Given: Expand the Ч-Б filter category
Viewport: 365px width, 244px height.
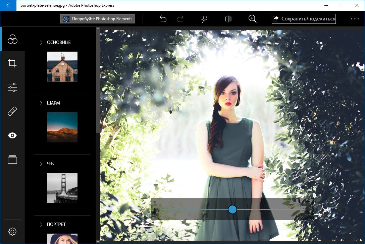Looking at the screenshot, I should tap(41, 164).
